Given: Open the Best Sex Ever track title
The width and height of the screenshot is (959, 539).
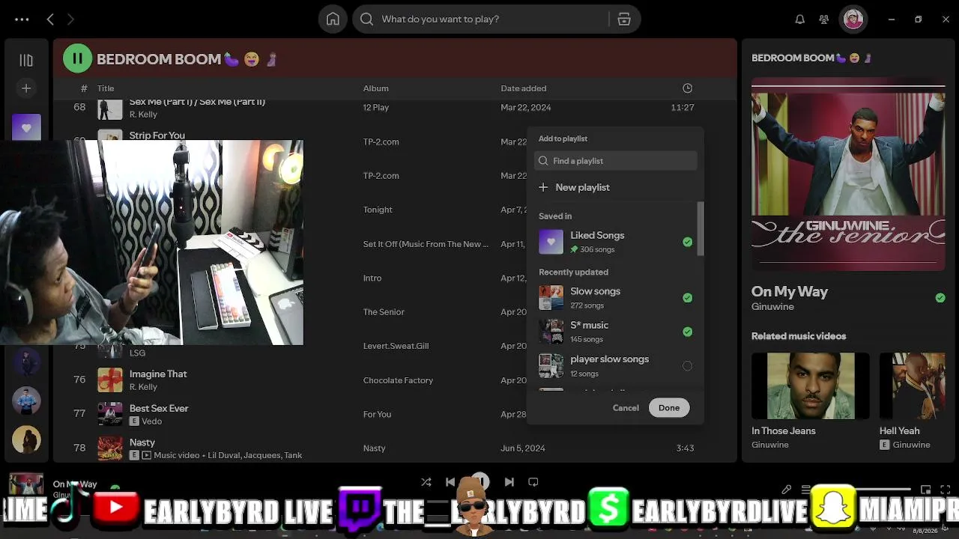Looking at the screenshot, I should click(159, 409).
